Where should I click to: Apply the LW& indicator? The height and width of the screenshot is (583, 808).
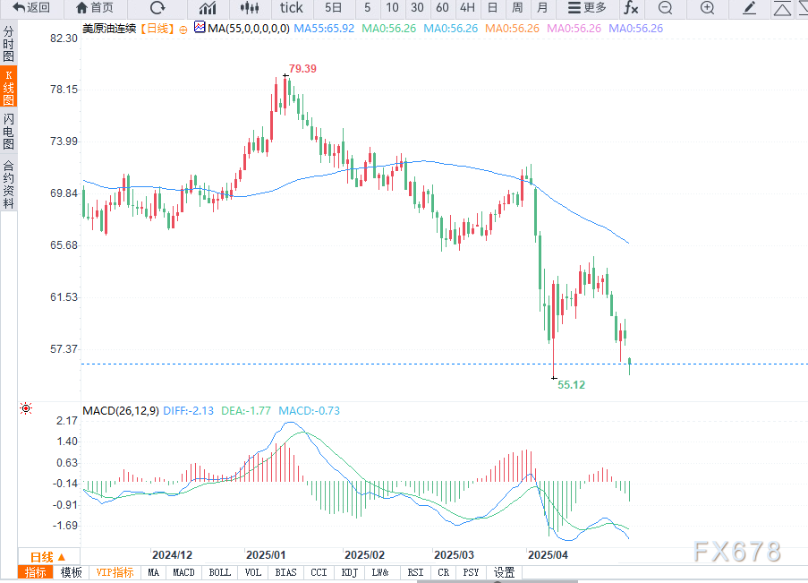point(380,572)
